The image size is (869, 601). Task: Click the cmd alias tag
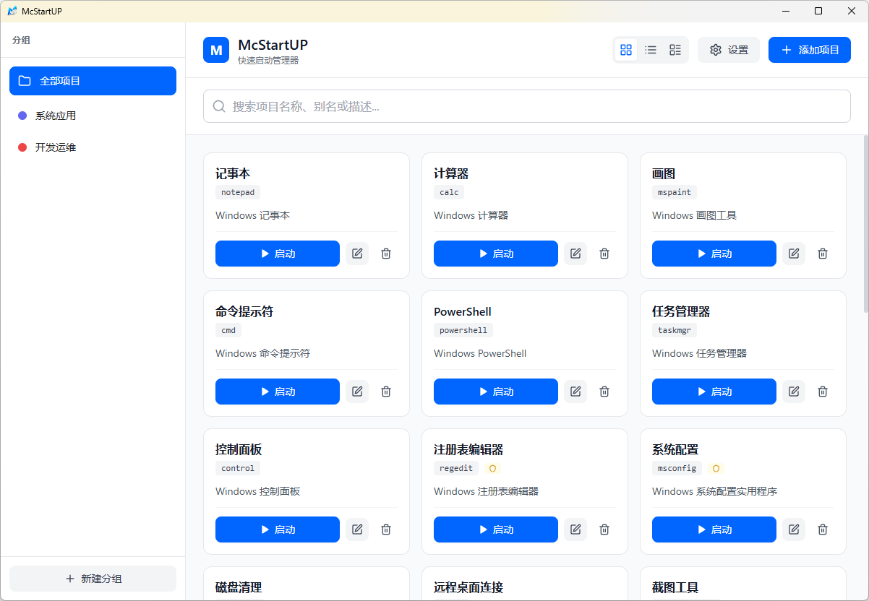coord(228,330)
